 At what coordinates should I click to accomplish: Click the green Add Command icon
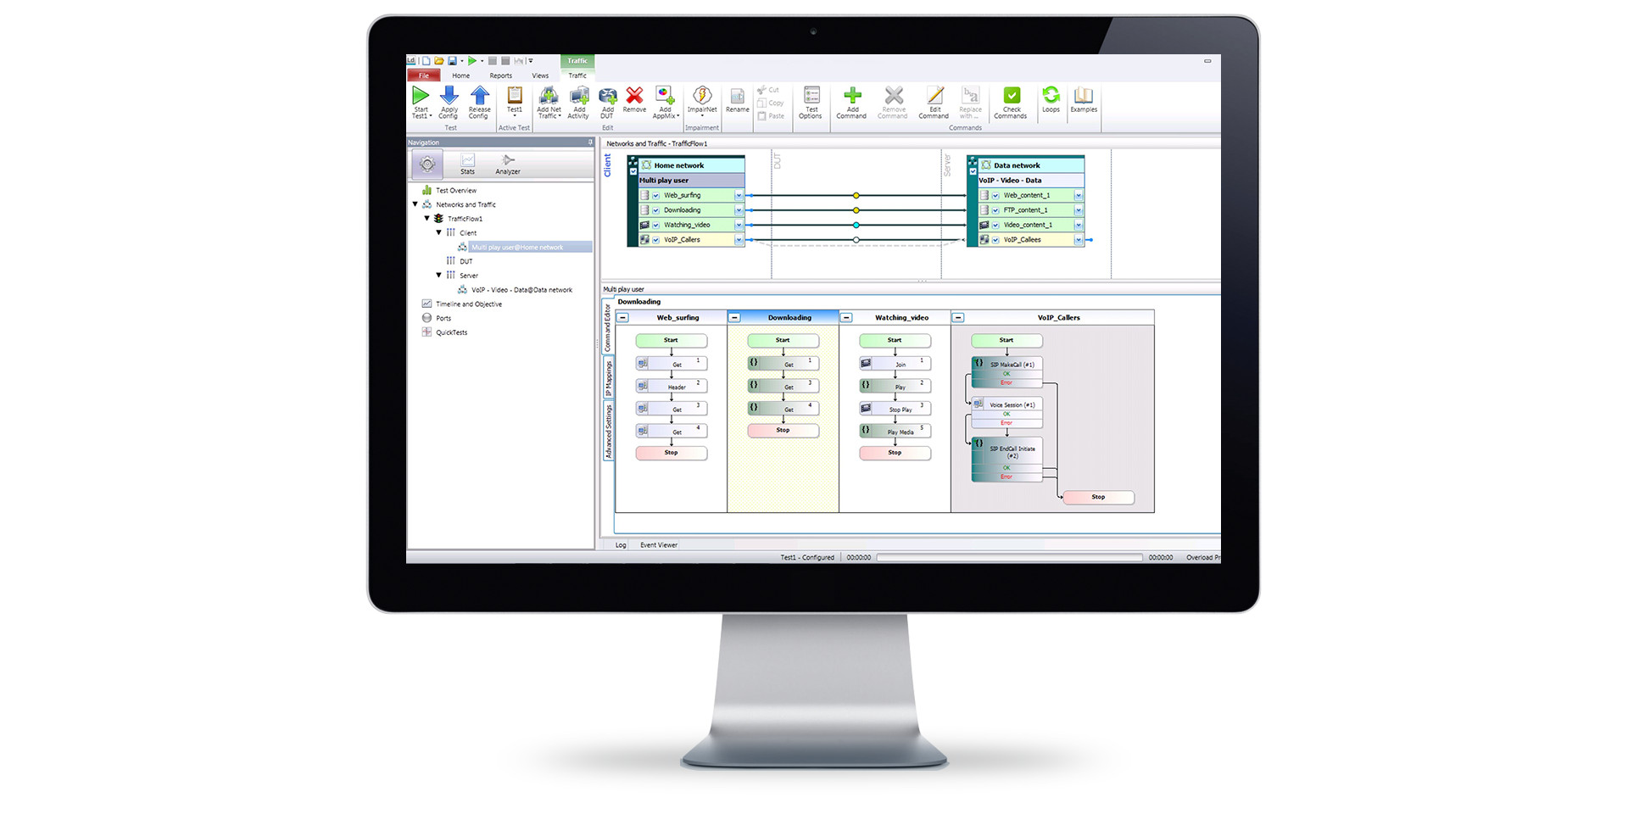tap(852, 96)
